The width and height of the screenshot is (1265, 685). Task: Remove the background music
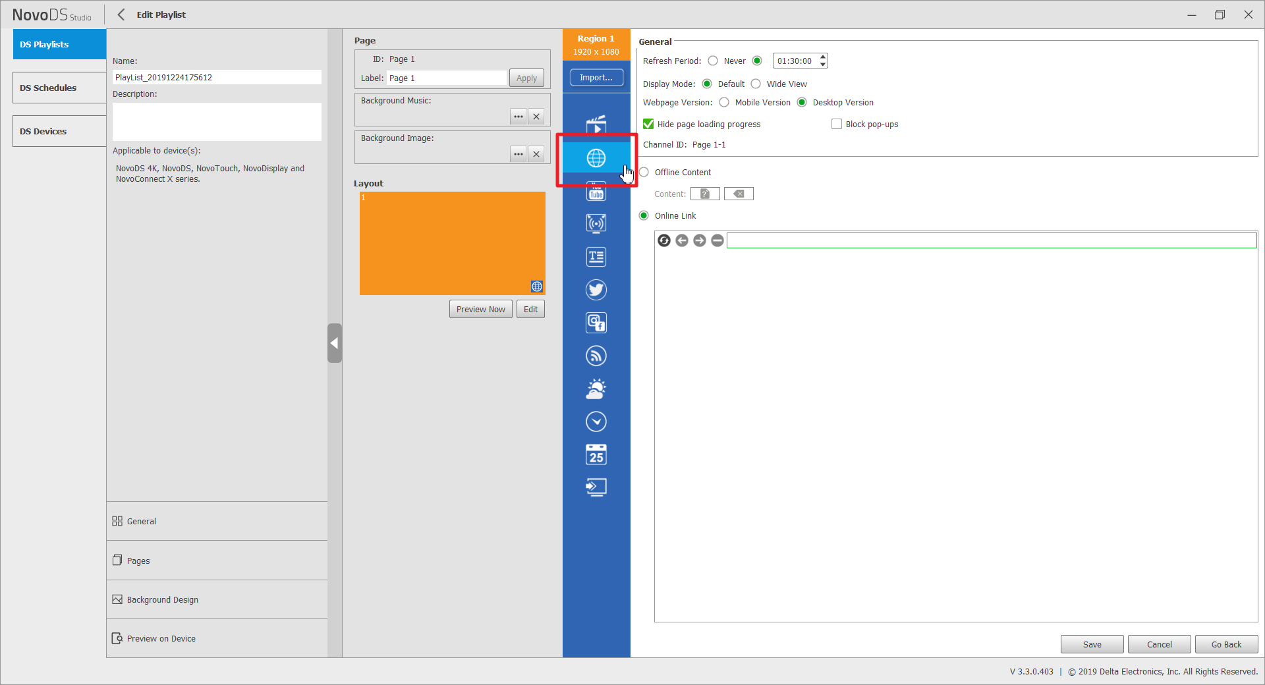point(536,117)
